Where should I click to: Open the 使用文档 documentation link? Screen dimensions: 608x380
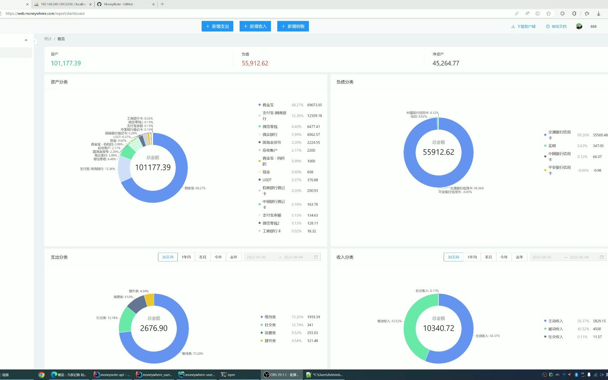pos(556,26)
